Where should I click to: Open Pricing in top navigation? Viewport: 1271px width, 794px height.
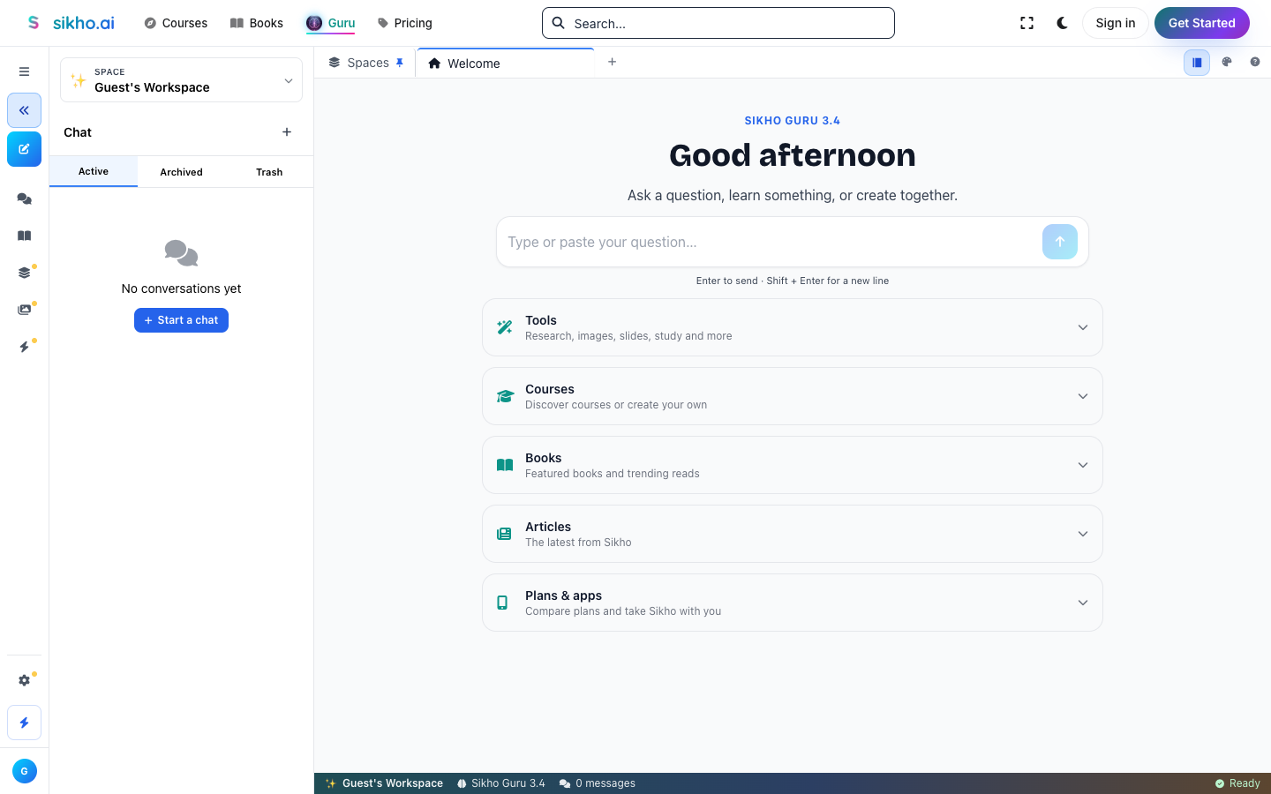pyautogui.click(x=405, y=23)
